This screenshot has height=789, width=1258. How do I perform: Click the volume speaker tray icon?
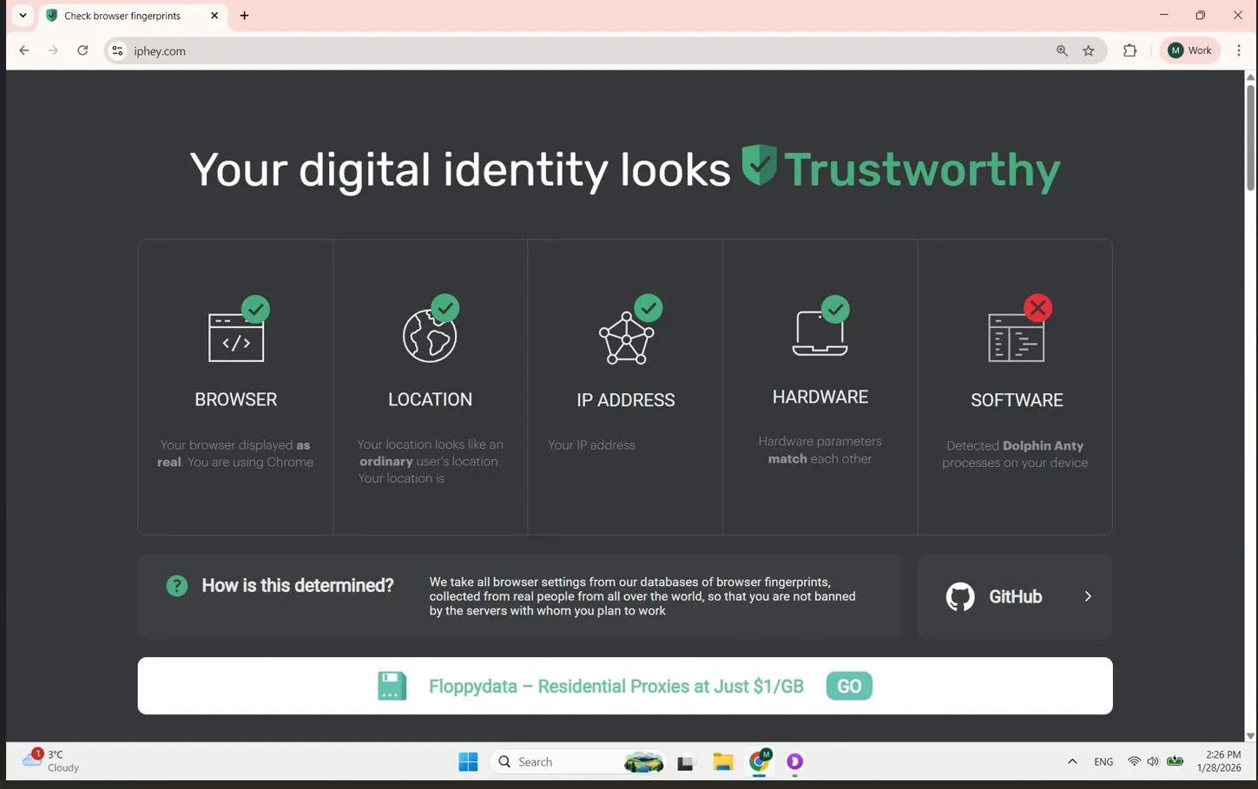(x=1153, y=761)
